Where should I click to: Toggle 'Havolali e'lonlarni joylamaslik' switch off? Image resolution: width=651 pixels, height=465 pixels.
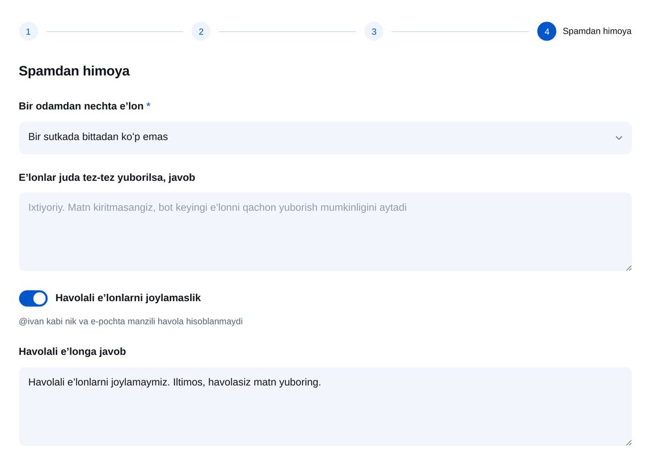pyautogui.click(x=33, y=299)
